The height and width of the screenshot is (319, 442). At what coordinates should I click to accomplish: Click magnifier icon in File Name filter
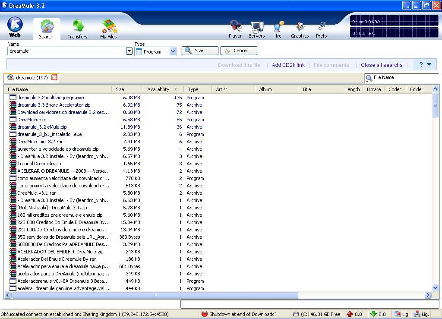369,78
